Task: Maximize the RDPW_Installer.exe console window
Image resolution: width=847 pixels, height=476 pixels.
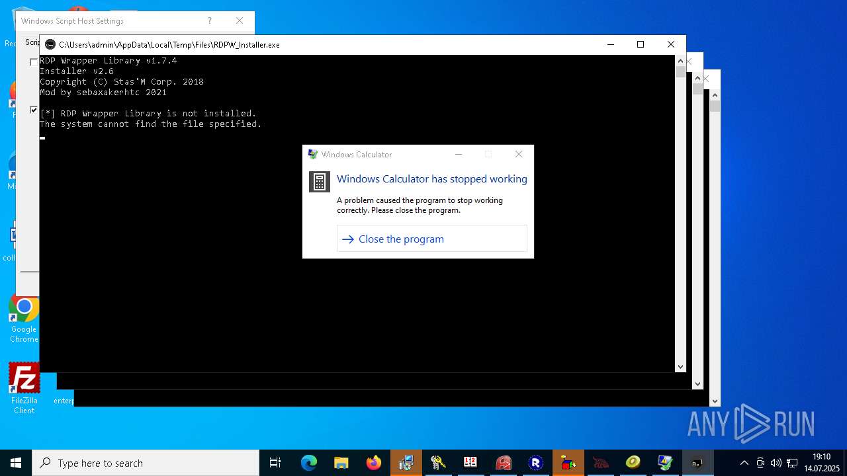Action: 641,44
